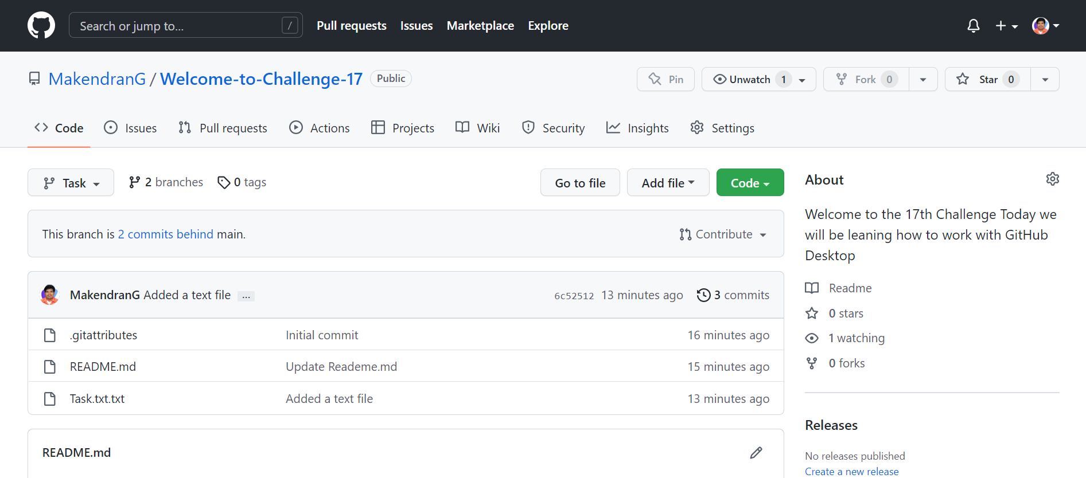Expand the star lists dropdown arrow

point(1045,80)
